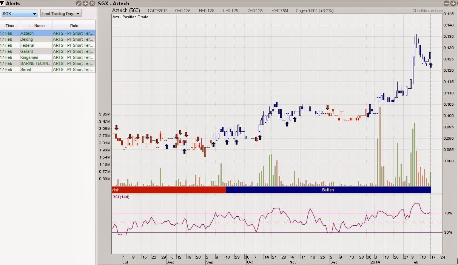Click the 0.135 price axis label
The image size is (458, 265).
[448, 37]
